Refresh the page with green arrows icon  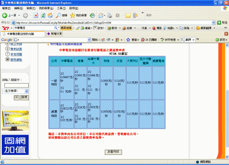click(43, 15)
